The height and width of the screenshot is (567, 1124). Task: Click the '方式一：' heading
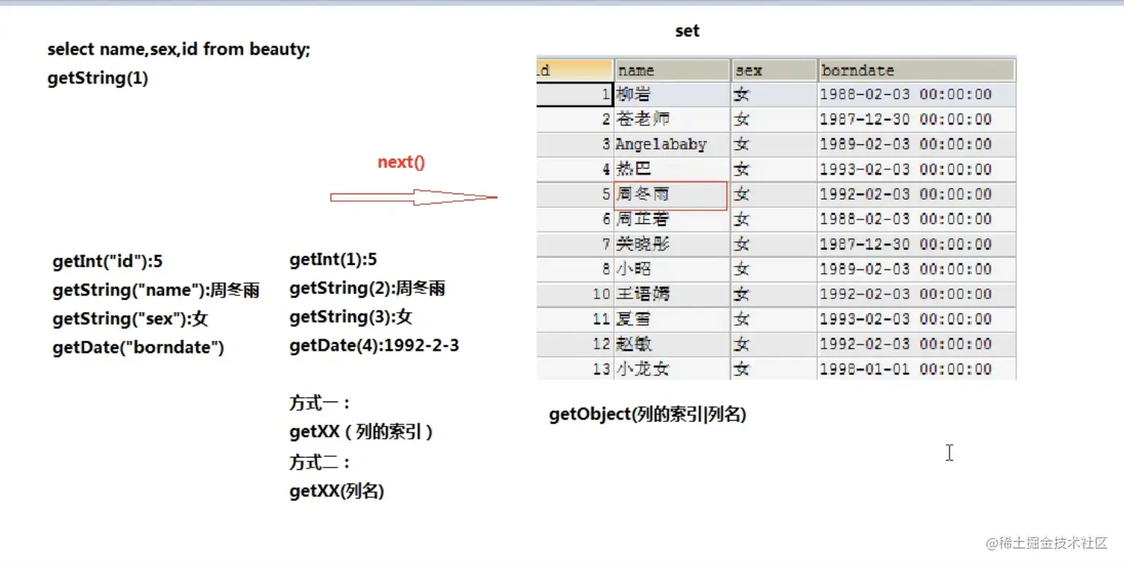coord(319,403)
